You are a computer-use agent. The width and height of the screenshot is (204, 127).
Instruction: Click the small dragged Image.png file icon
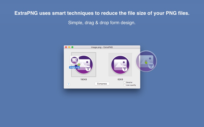pyautogui.click(x=74, y=60)
